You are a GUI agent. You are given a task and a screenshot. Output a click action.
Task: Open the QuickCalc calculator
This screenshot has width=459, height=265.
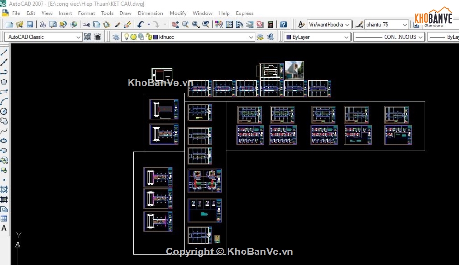click(x=270, y=25)
